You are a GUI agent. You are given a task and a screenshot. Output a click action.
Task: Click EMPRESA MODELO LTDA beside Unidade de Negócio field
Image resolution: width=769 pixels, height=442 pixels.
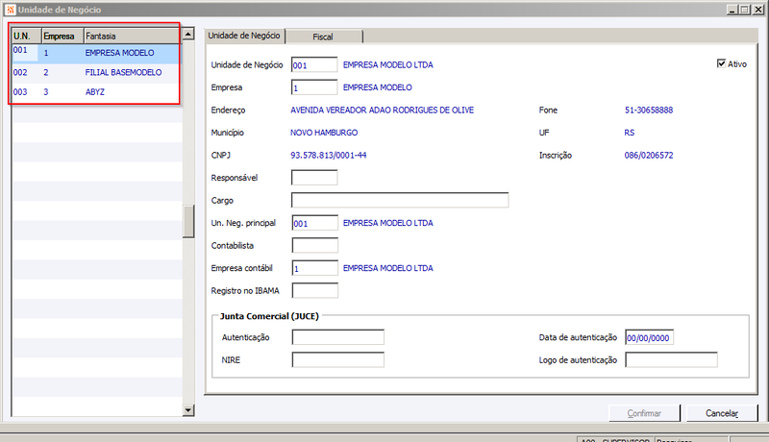(x=388, y=64)
